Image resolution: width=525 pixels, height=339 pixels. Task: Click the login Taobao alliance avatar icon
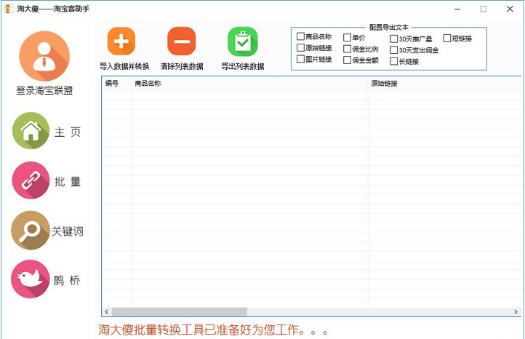[44, 56]
